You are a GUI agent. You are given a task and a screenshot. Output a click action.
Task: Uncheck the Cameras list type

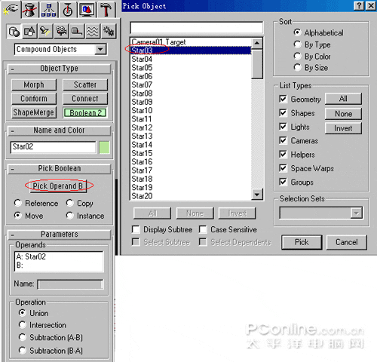click(x=283, y=140)
